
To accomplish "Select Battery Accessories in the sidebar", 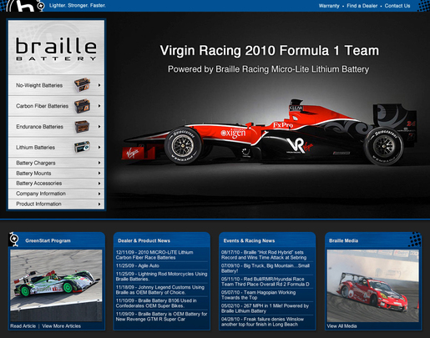I will tap(56, 184).
